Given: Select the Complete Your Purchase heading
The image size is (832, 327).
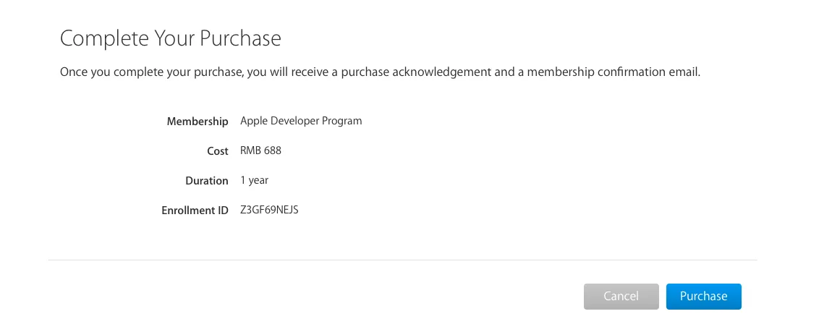Looking at the screenshot, I should tap(170, 39).
